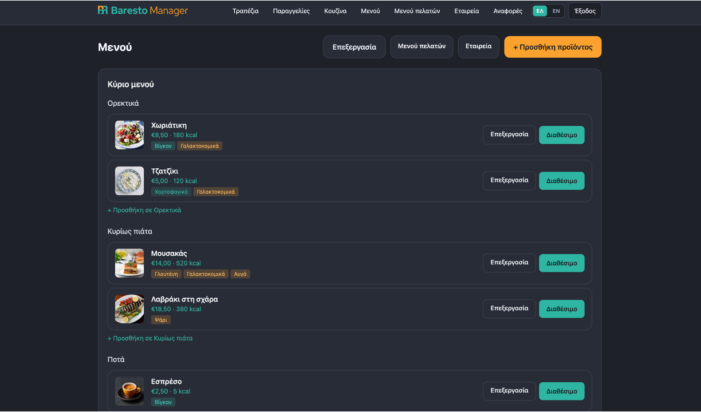Click the Κυρίως πιάτα category heading

tap(130, 232)
